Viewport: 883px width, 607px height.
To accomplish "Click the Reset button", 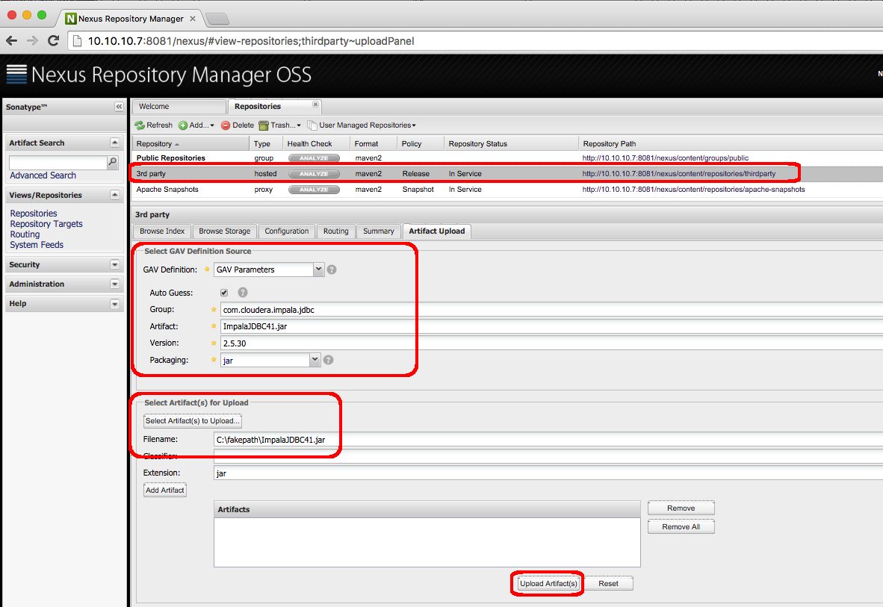I will click(x=608, y=583).
